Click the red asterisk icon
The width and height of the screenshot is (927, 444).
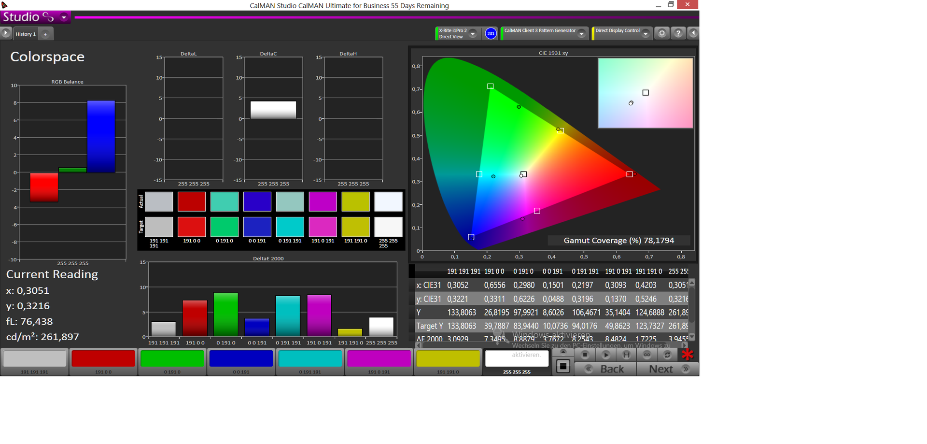pyautogui.click(x=688, y=355)
